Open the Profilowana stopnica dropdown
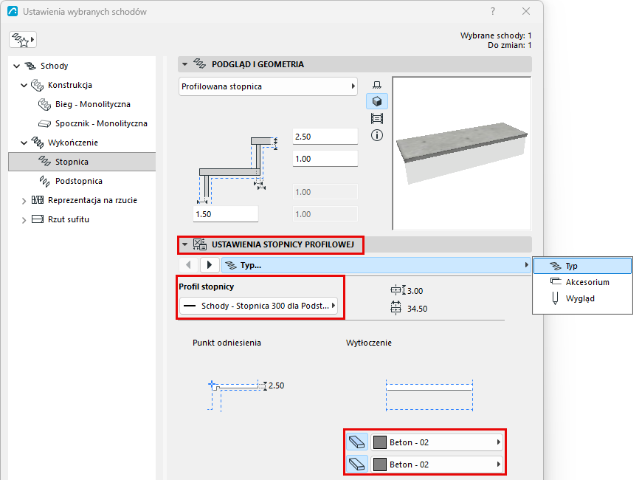Image resolution: width=639 pixels, height=480 pixels. (x=268, y=86)
